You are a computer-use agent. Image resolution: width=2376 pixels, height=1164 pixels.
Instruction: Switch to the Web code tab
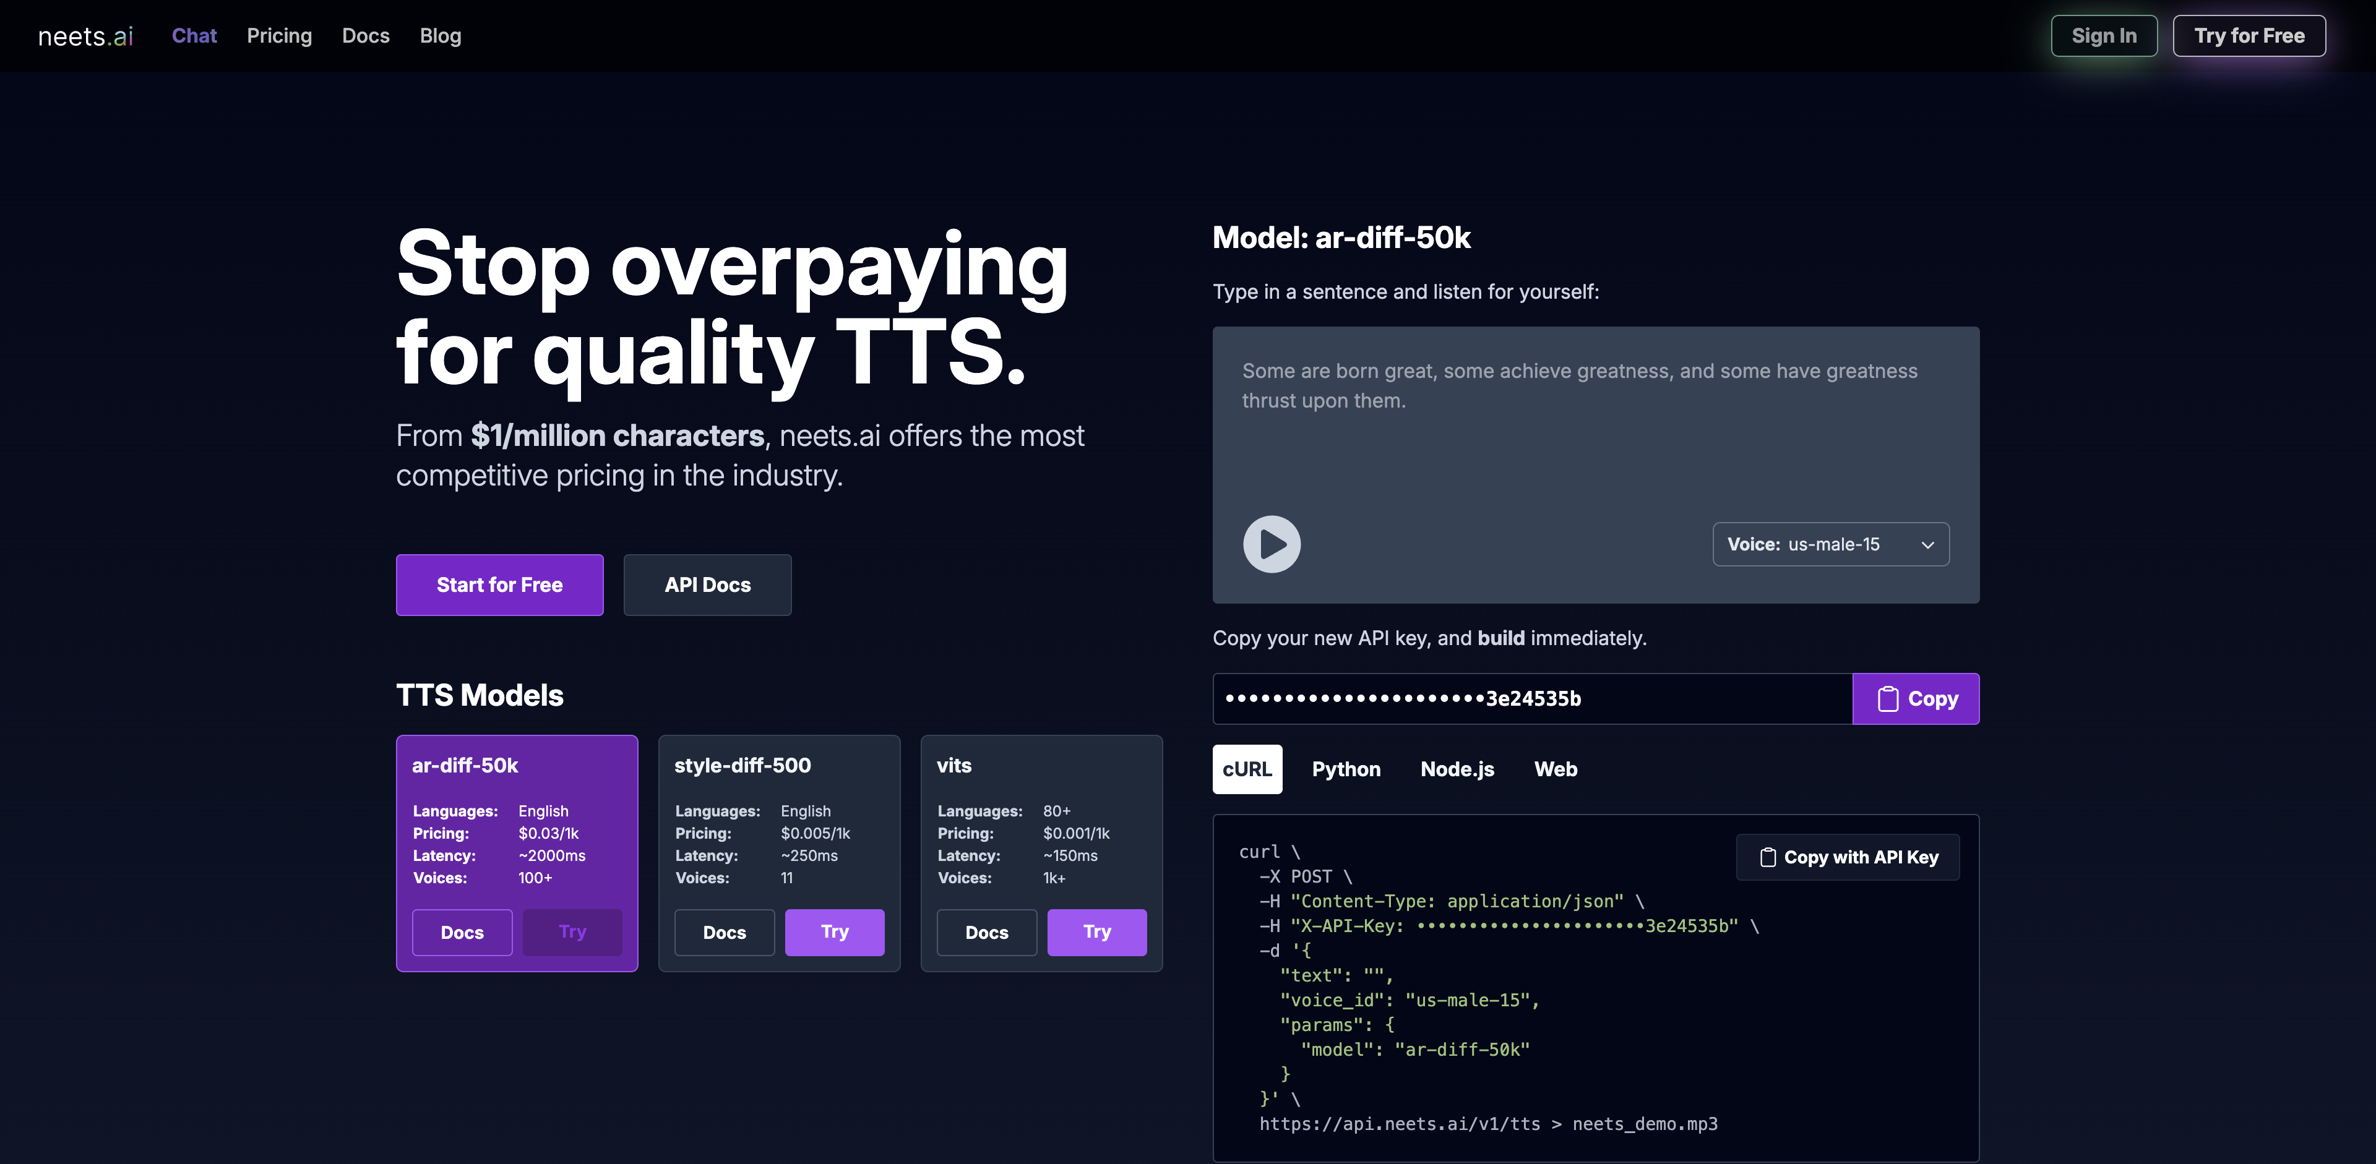(x=1555, y=769)
